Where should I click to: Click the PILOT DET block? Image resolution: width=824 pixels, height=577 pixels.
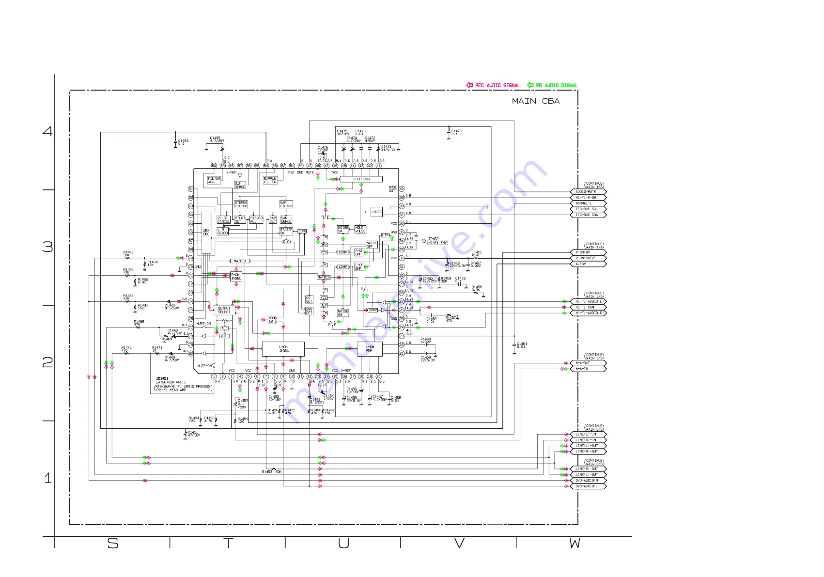coord(240,220)
